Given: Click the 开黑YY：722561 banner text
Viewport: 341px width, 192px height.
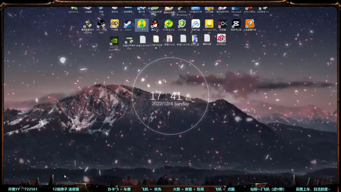Looking at the screenshot, I should pos(23,189).
